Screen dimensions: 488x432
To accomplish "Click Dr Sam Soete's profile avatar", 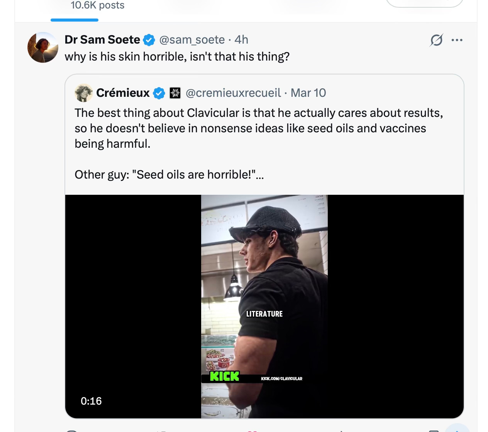I will [x=42, y=47].
